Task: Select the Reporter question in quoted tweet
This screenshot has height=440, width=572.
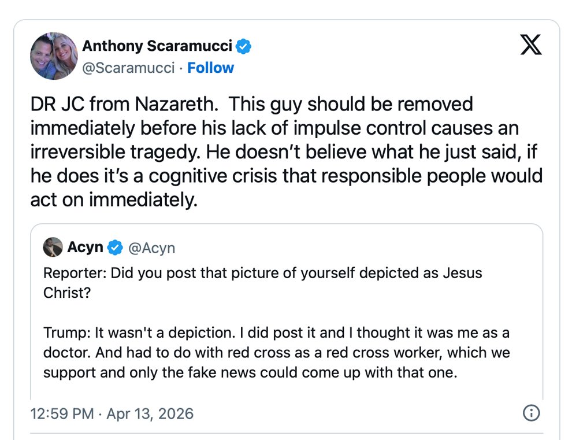Action: pyautogui.click(x=263, y=273)
